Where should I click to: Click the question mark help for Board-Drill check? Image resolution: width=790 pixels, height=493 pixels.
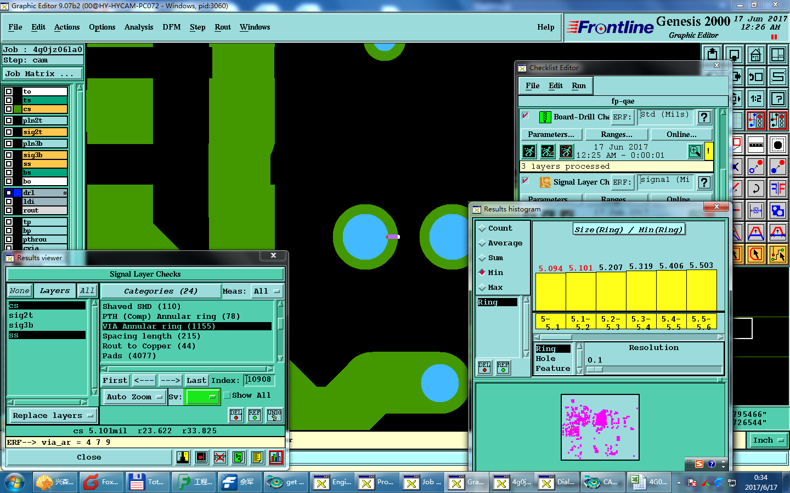(x=704, y=117)
